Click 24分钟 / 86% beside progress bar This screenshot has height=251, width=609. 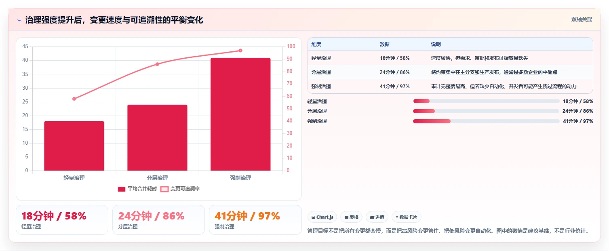[578, 111]
